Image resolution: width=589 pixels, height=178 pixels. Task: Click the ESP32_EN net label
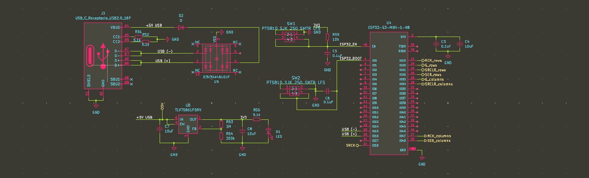[x=348, y=44]
